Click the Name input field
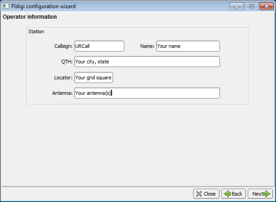Image resolution: width=276 pixels, height=202 pixels. (x=188, y=46)
